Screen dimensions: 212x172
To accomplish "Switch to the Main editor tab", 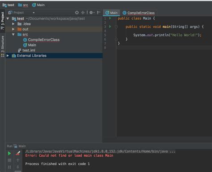I will pos(111,13).
